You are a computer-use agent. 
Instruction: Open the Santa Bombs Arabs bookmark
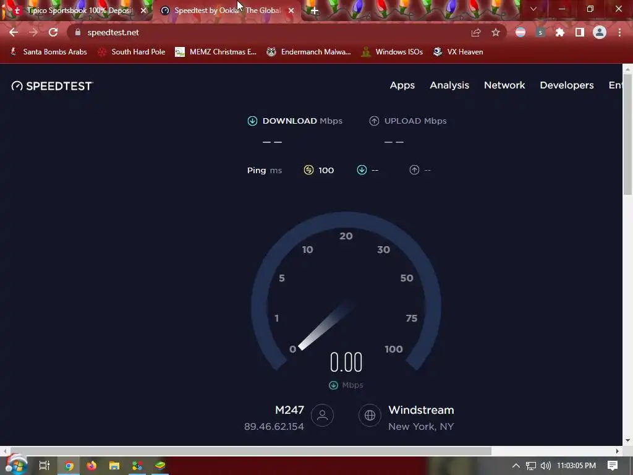click(48, 52)
